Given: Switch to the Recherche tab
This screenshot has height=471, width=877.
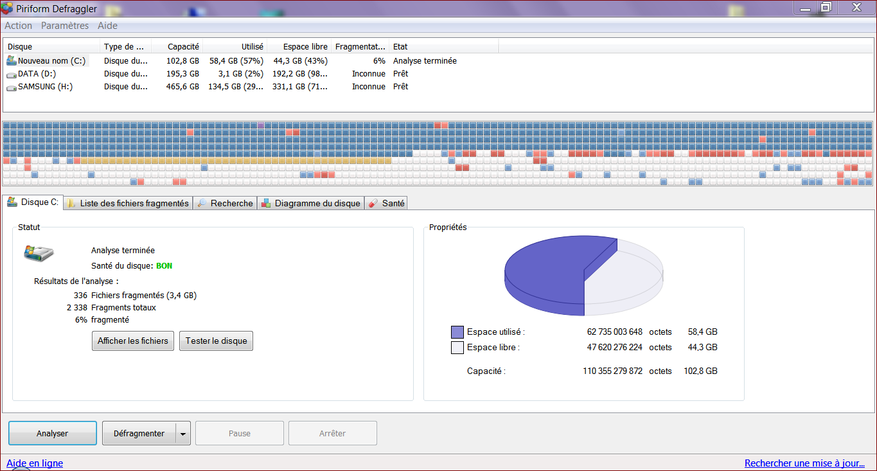Looking at the screenshot, I should [x=225, y=203].
